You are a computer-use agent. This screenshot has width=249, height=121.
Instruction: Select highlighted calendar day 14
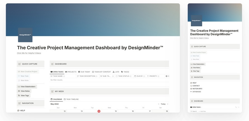[x=99, y=111]
